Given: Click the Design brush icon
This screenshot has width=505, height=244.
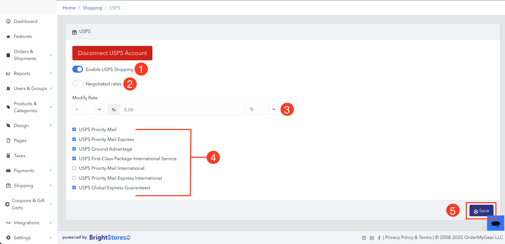Looking at the screenshot, I should pyautogui.click(x=8, y=125).
